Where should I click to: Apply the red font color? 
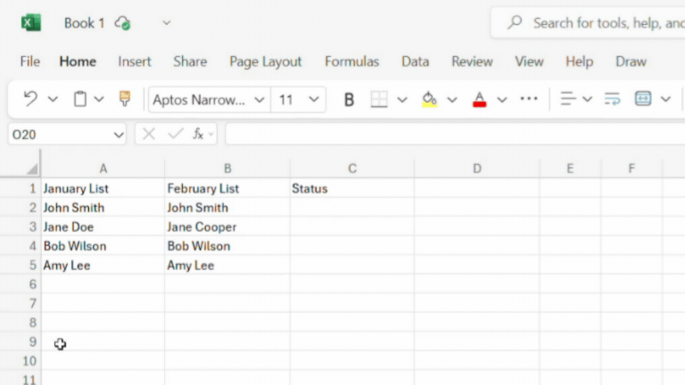pos(479,99)
